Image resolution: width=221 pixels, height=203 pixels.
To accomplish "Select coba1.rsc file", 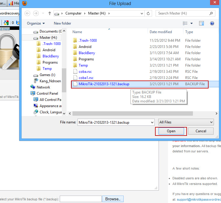I will [86, 78].
